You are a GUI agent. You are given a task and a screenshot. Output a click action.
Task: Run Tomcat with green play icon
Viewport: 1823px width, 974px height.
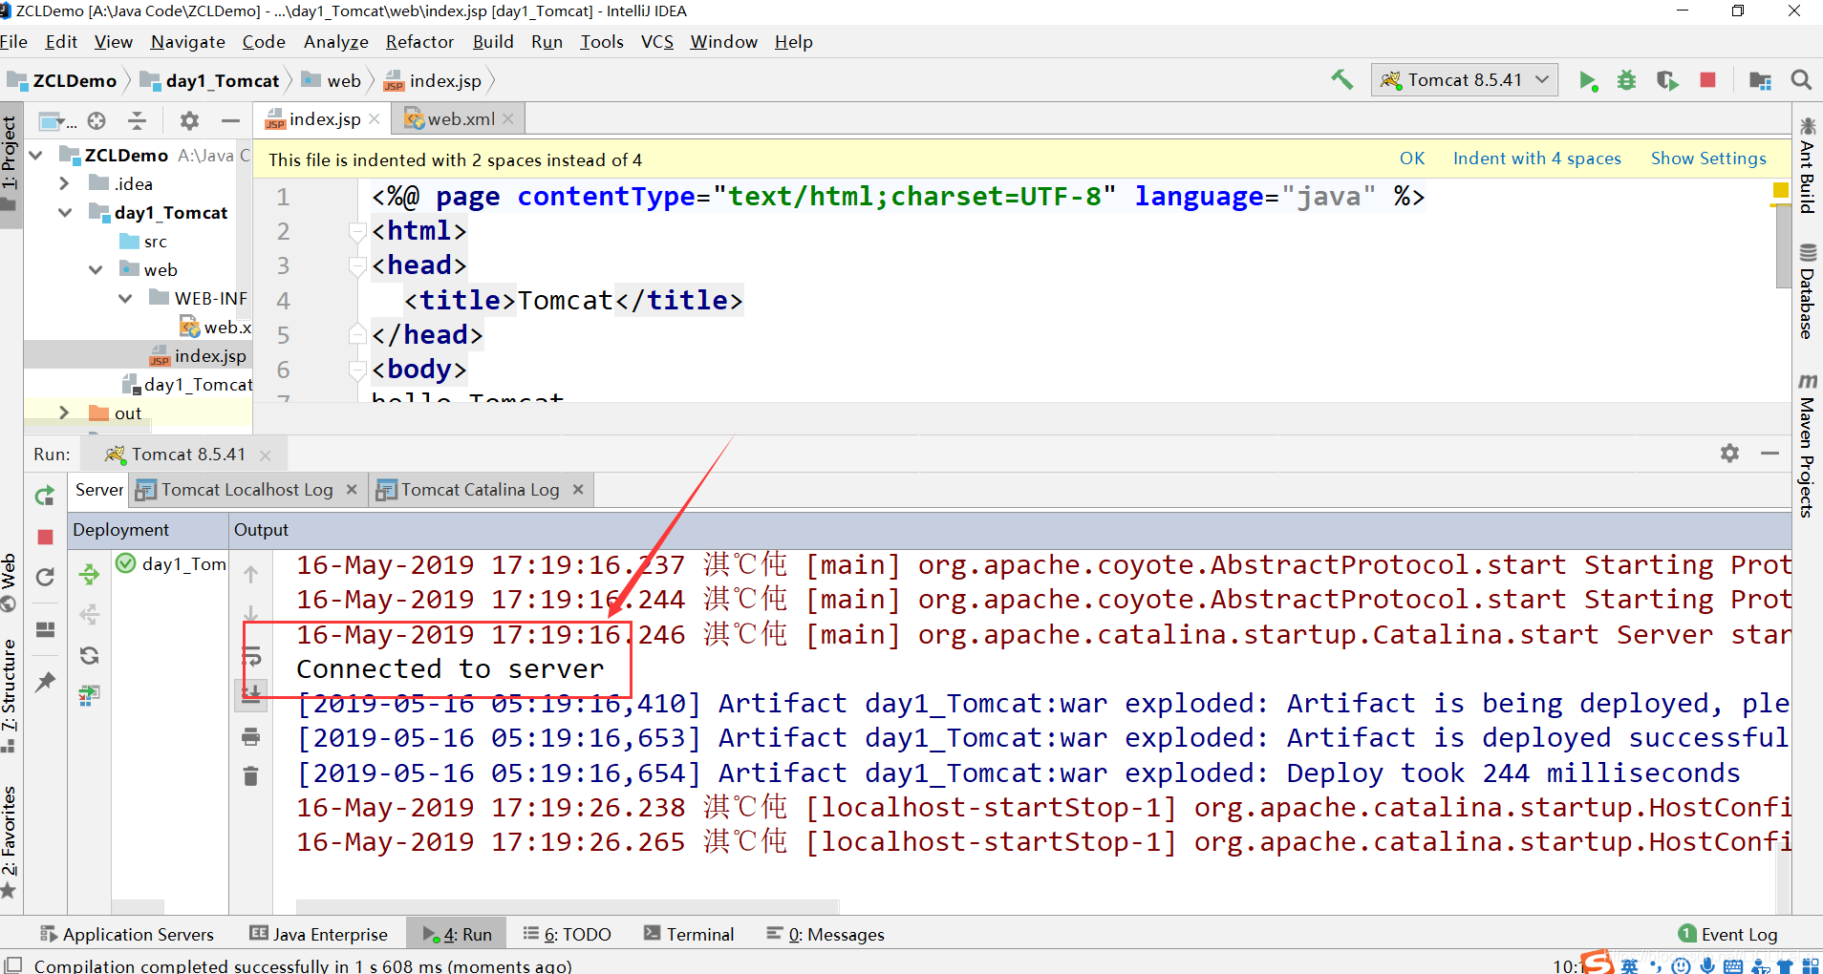(1588, 80)
